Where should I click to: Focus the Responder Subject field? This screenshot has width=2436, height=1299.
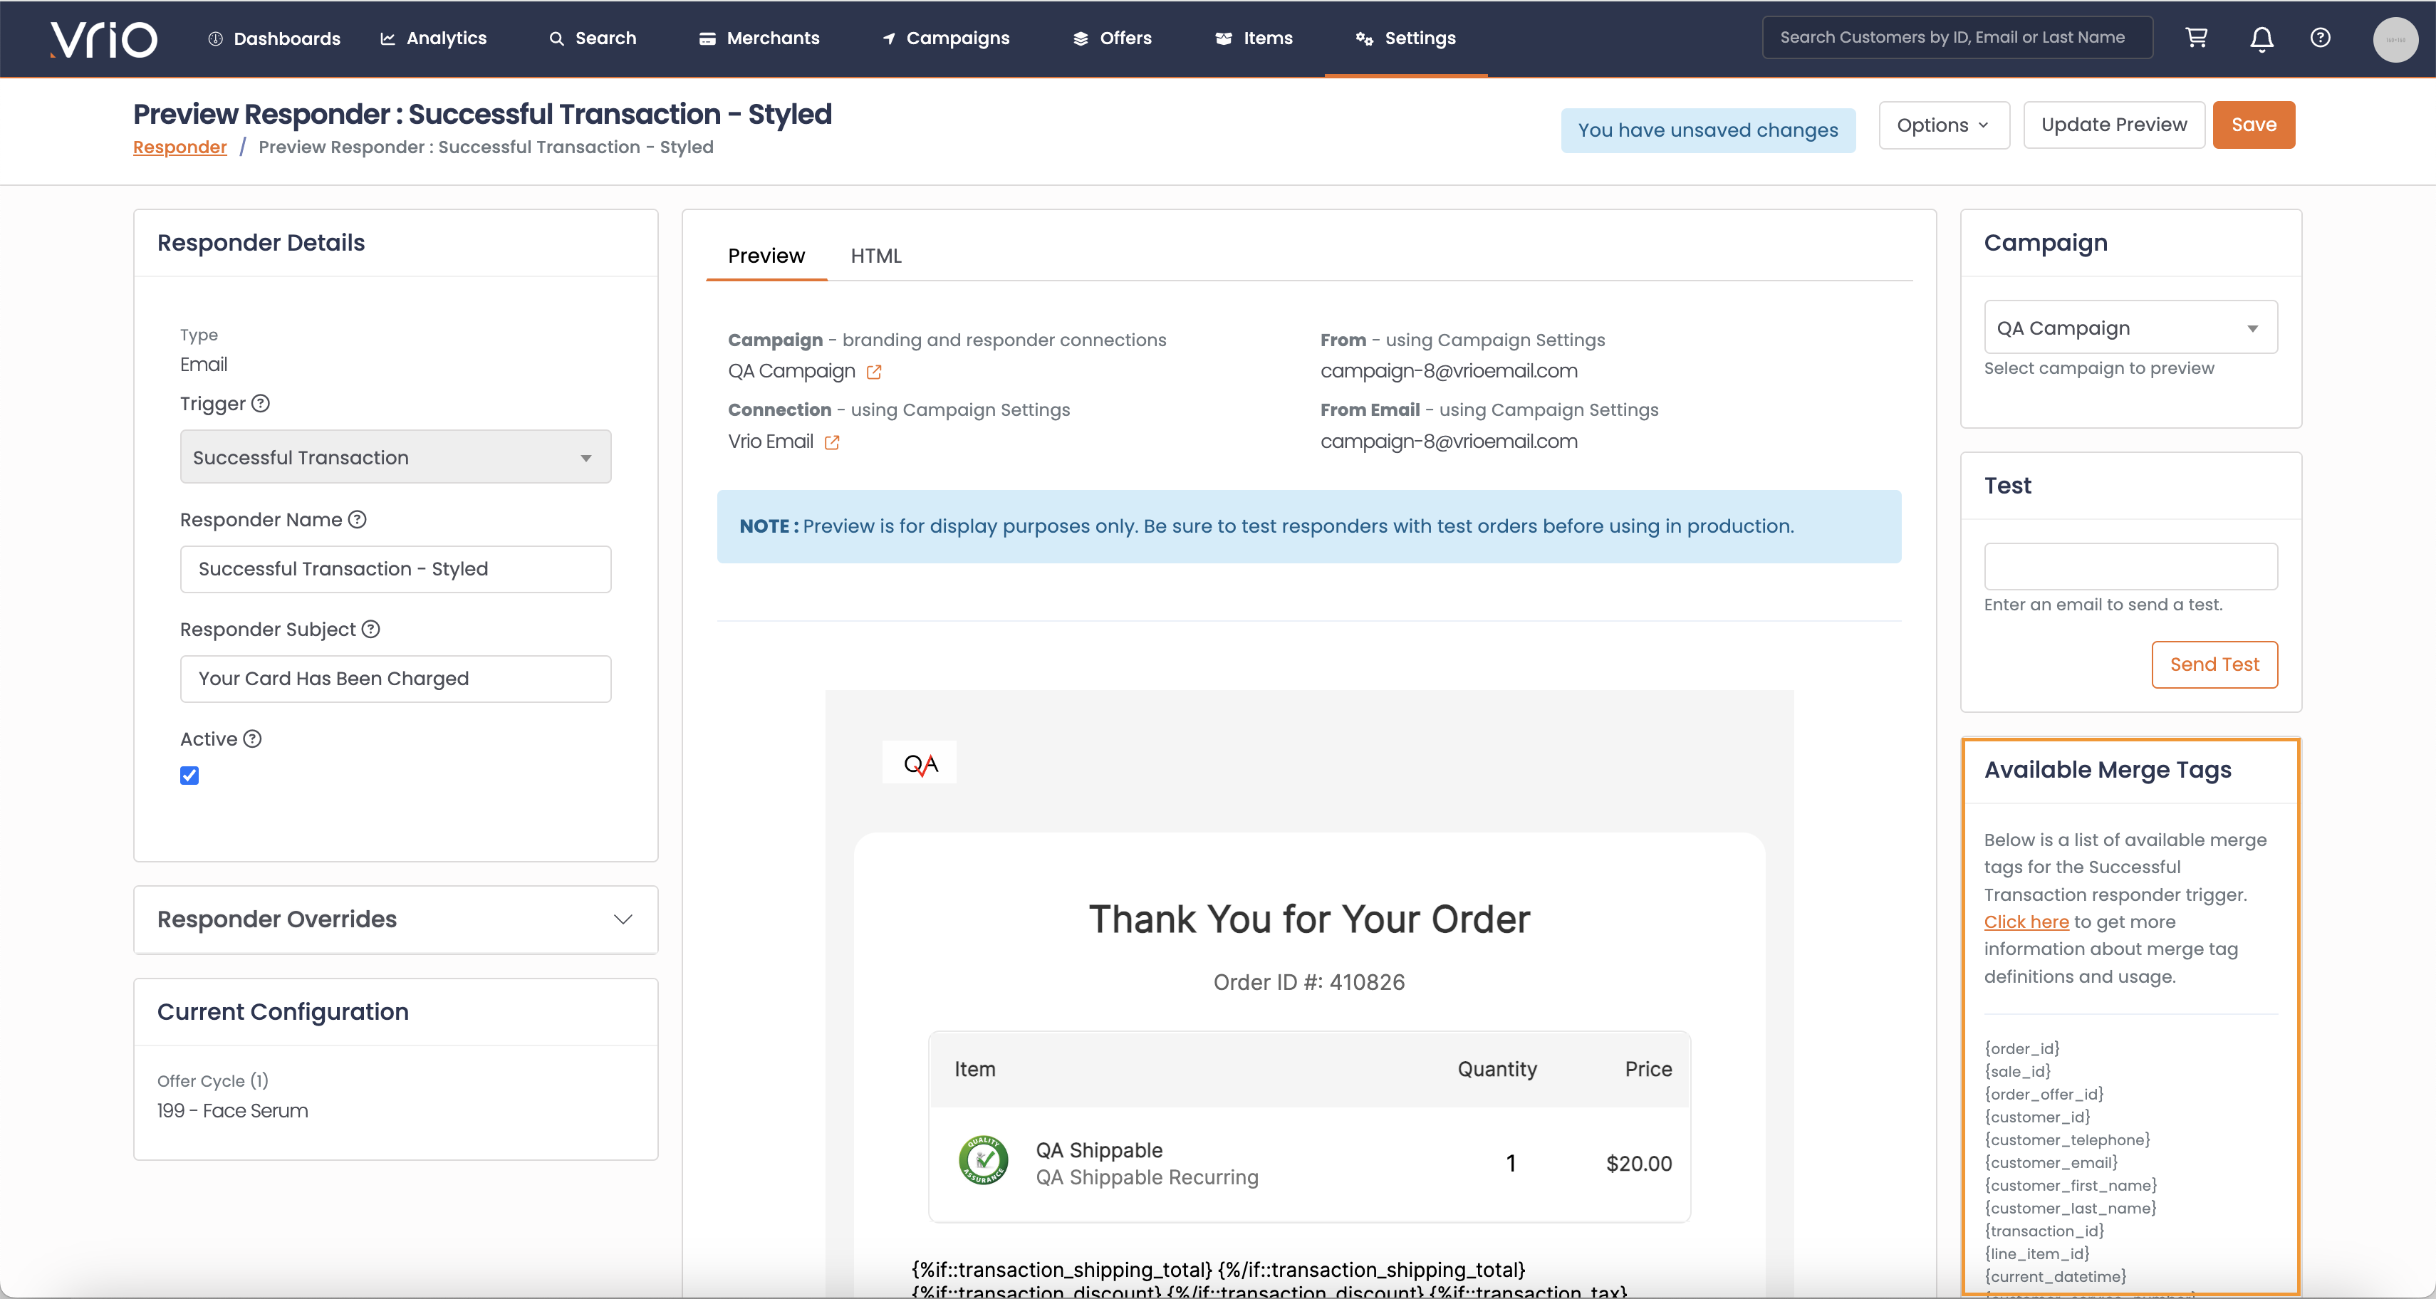[x=395, y=679]
